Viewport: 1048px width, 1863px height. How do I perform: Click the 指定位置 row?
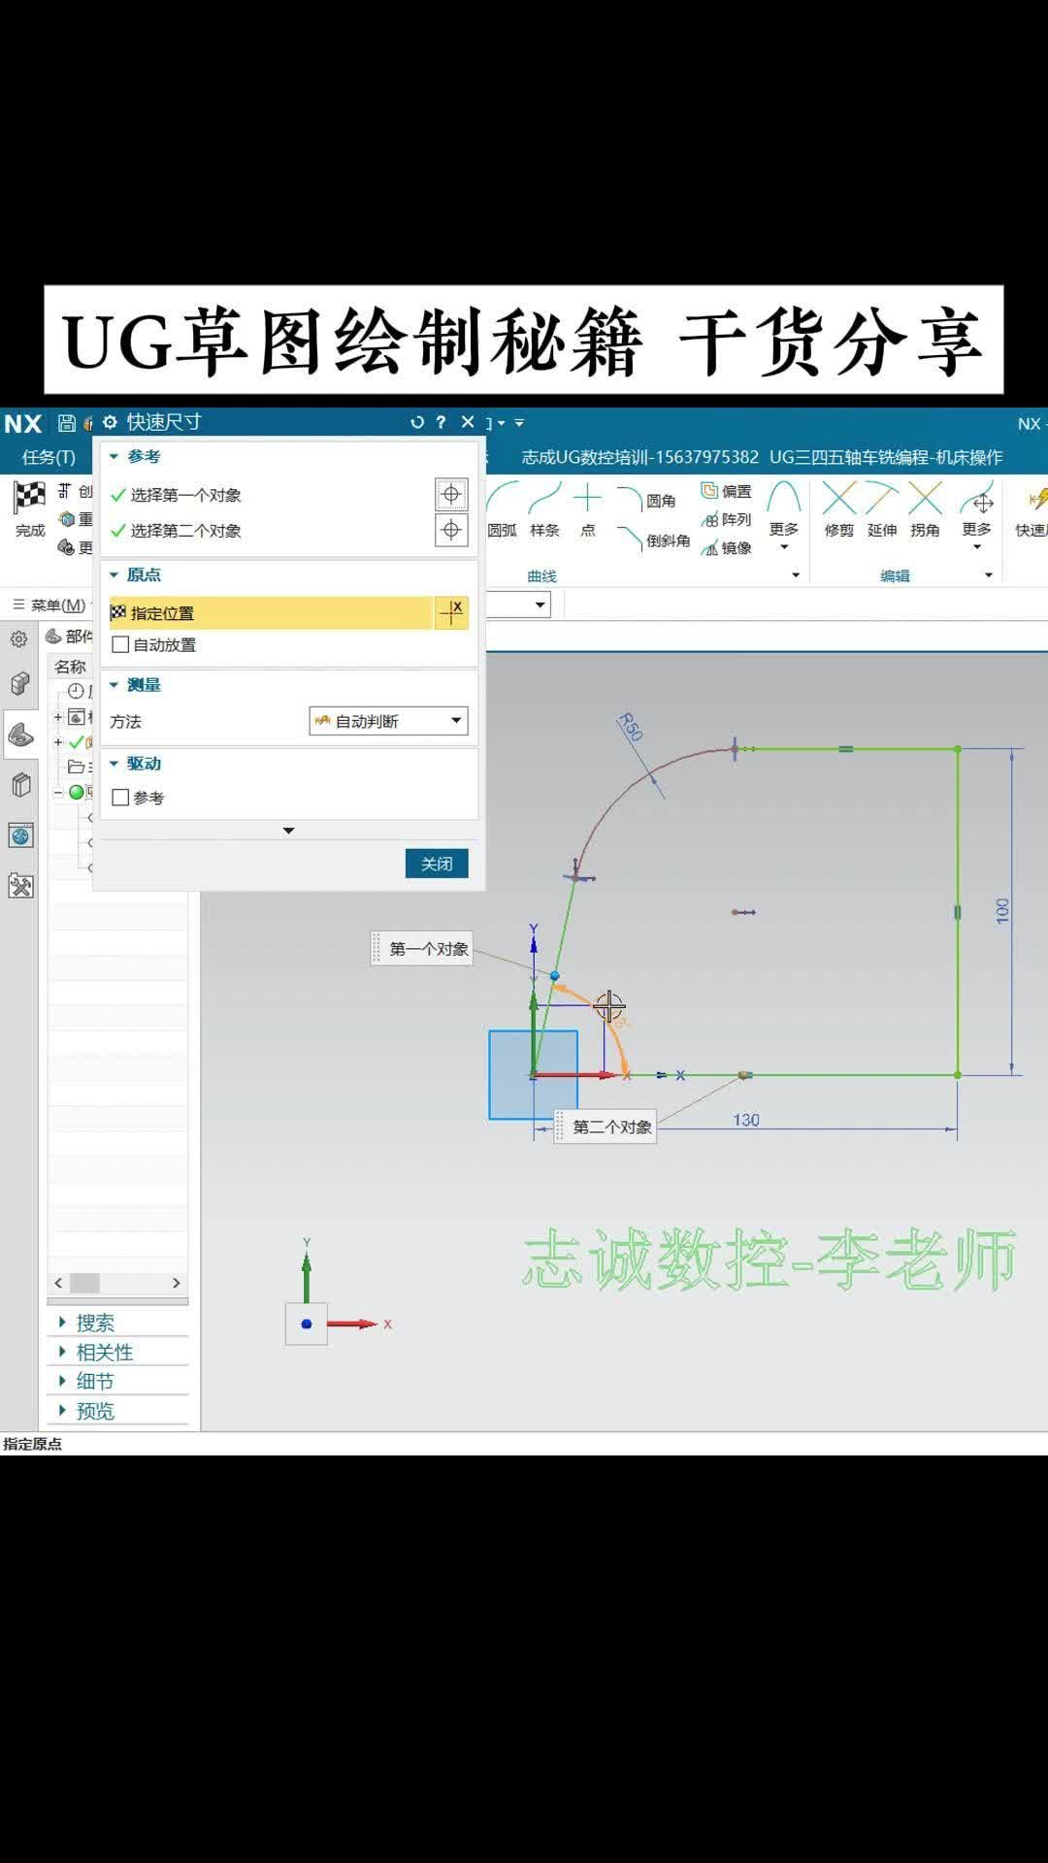[272, 613]
